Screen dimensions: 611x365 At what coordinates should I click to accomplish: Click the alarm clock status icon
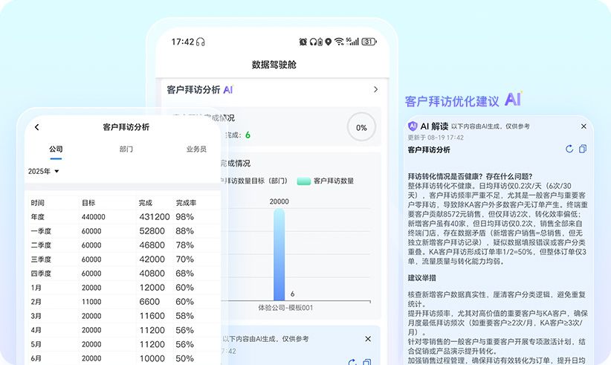point(303,42)
